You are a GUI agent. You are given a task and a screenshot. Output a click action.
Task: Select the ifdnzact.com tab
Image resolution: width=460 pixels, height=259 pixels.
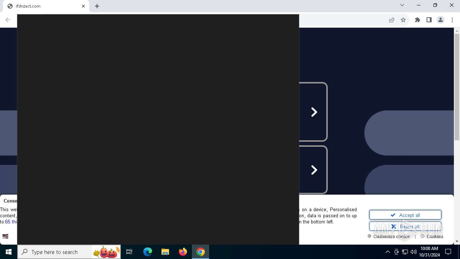click(x=46, y=6)
